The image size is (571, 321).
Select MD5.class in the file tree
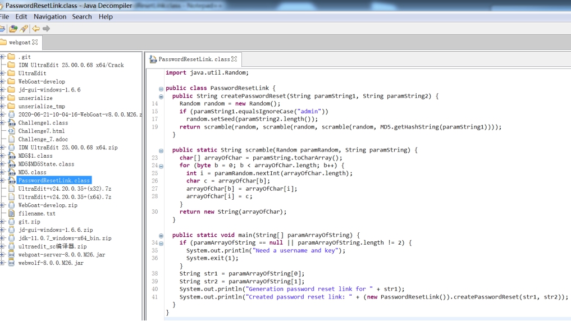pyautogui.click(x=33, y=172)
